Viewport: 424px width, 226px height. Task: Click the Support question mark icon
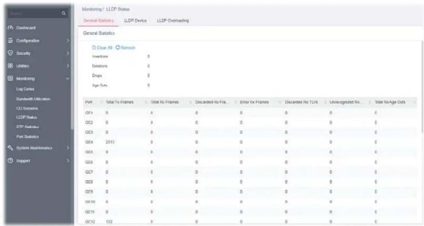(11, 161)
